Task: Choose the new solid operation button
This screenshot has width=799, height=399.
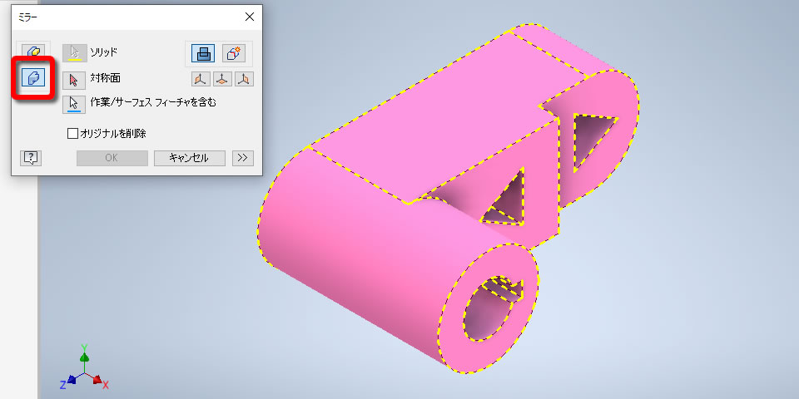Action: 234,53
